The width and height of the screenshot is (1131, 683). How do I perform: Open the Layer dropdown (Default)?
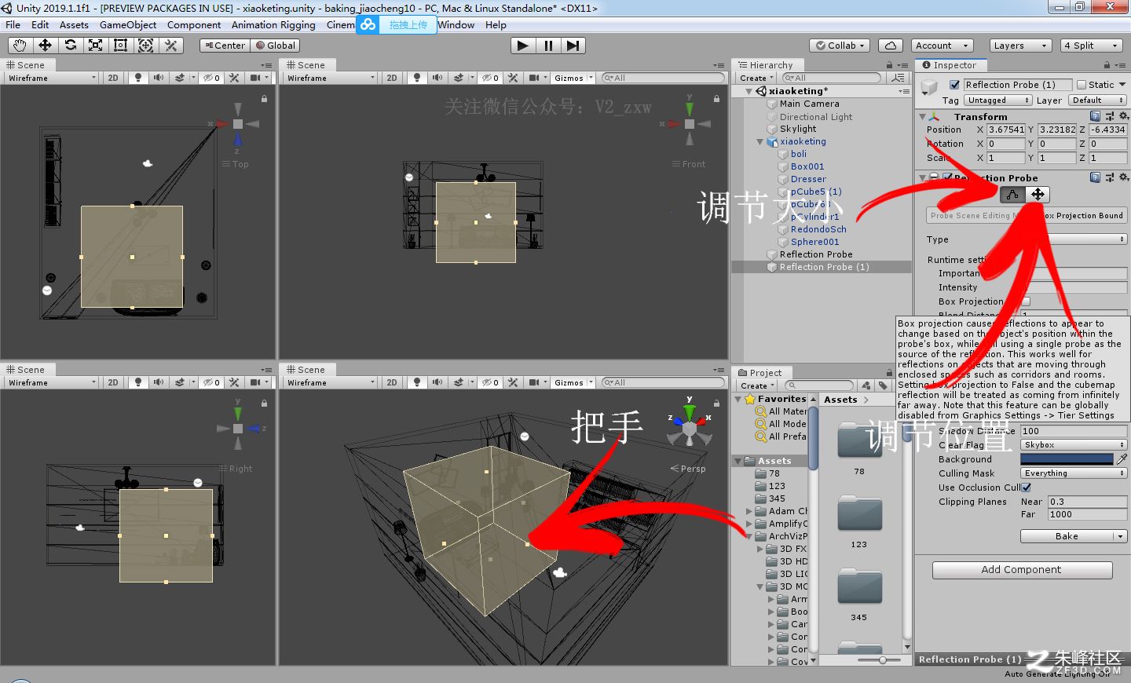click(x=1097, y=100)
